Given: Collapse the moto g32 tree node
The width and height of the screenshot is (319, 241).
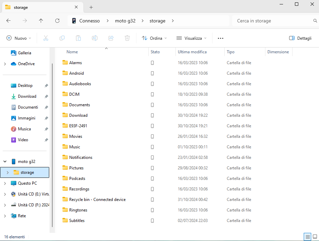Looking at the screenshot, I should point(5,162).
